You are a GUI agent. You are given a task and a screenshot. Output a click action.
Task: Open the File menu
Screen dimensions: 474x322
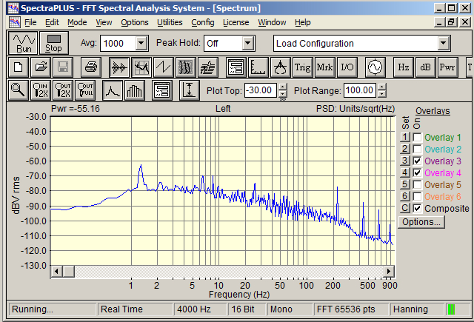[x=30, y=22]
